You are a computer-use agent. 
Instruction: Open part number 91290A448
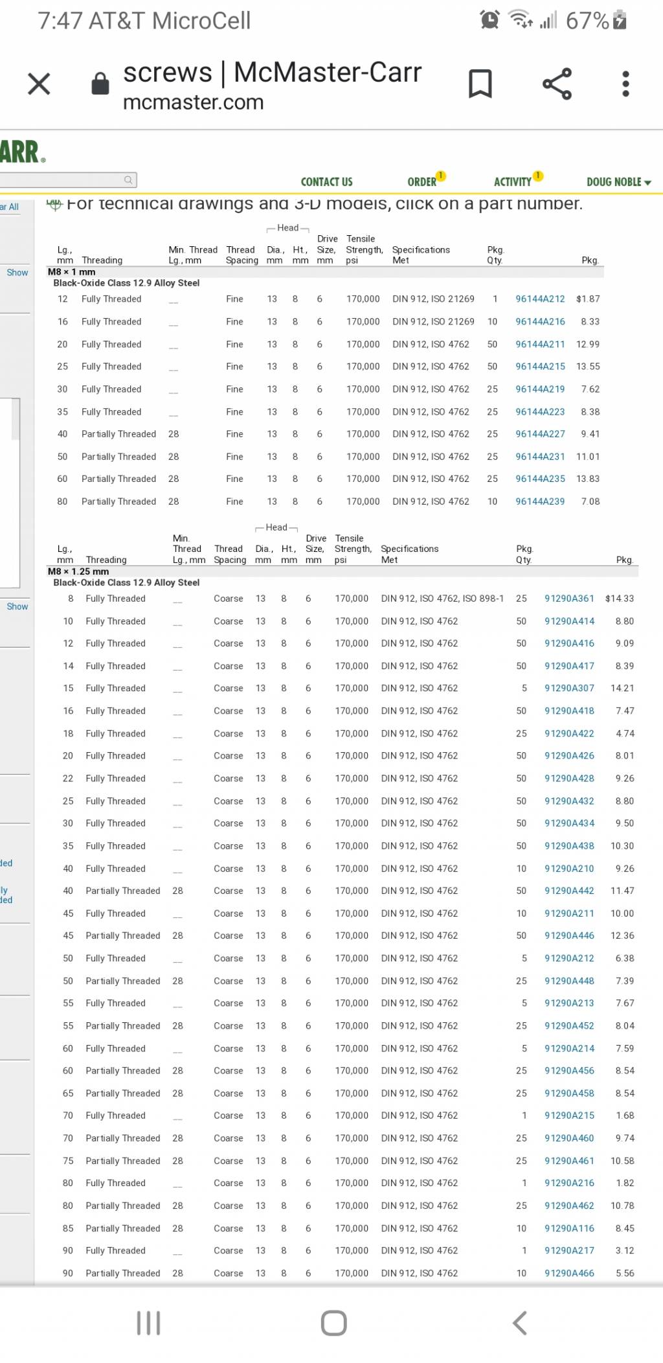point(569,980)
